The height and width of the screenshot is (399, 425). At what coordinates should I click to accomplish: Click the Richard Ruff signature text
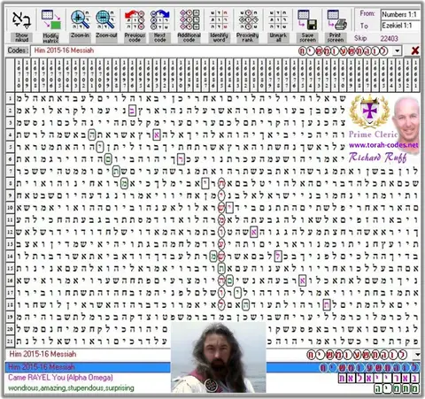(x=377, y=157)
